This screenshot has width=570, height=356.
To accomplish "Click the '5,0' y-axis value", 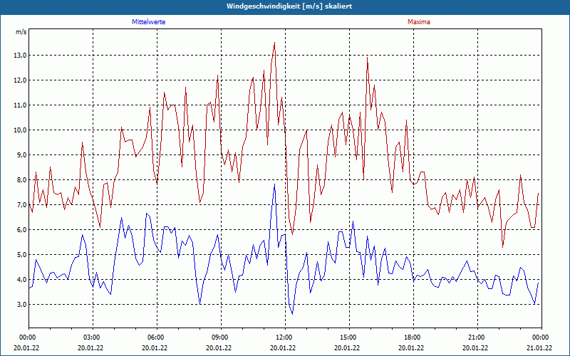I will tap(21, 255).
